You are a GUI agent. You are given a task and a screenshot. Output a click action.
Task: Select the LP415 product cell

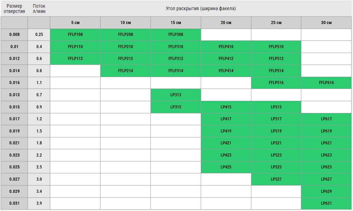click(226, 107)
